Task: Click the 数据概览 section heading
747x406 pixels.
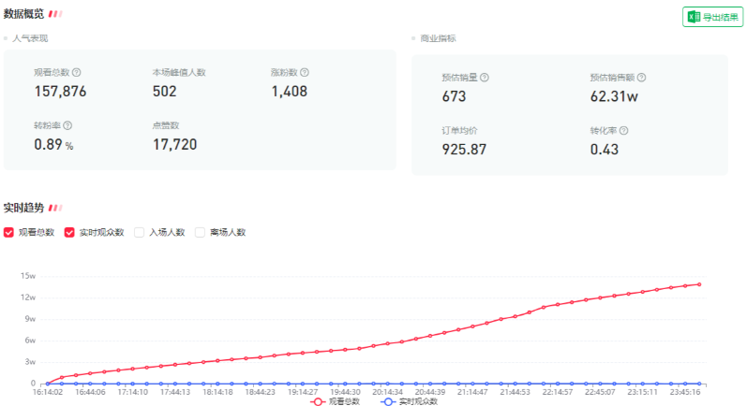Action: (x=23, y=14)
